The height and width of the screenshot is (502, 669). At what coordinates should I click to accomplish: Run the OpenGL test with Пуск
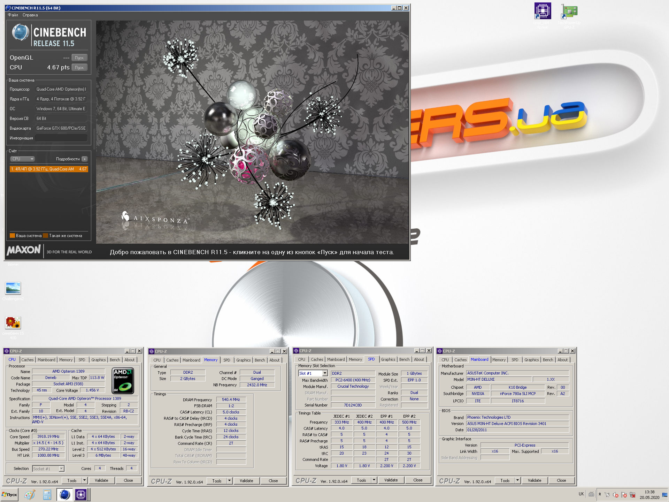pyautogui.click(x=79, y=58)
